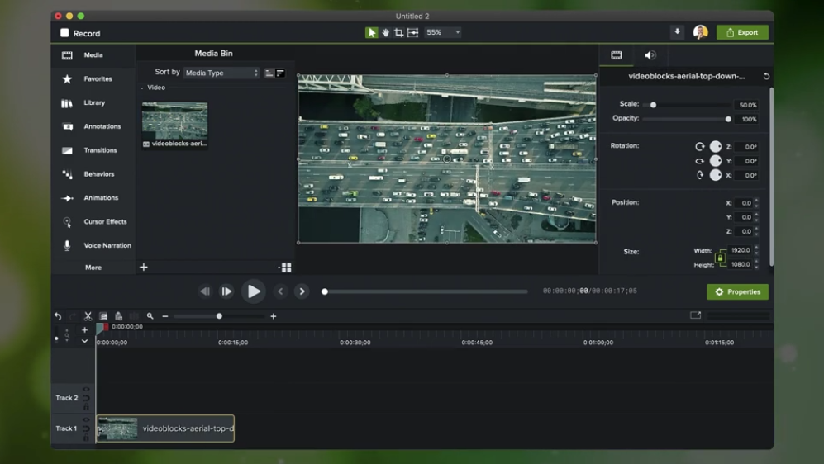The height and width of the screenshot is (464, 824).
Task: Click the Undo arrow above timeline
Action: [58, 316]
